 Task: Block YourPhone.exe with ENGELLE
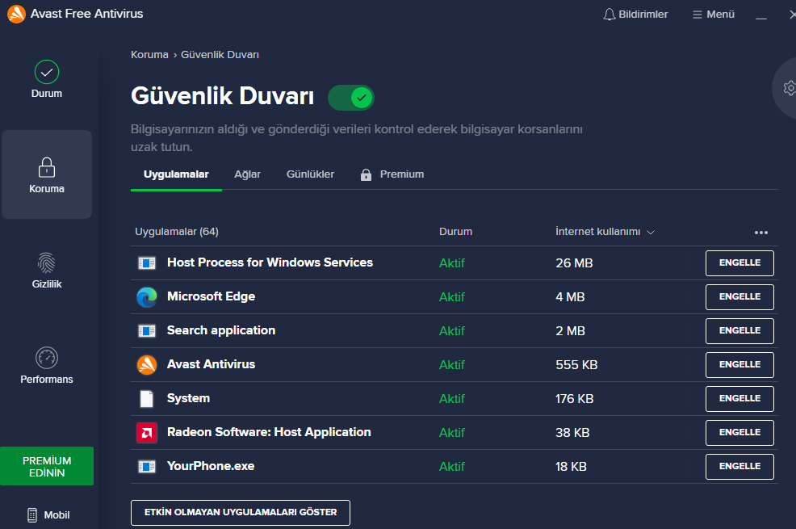739,467
